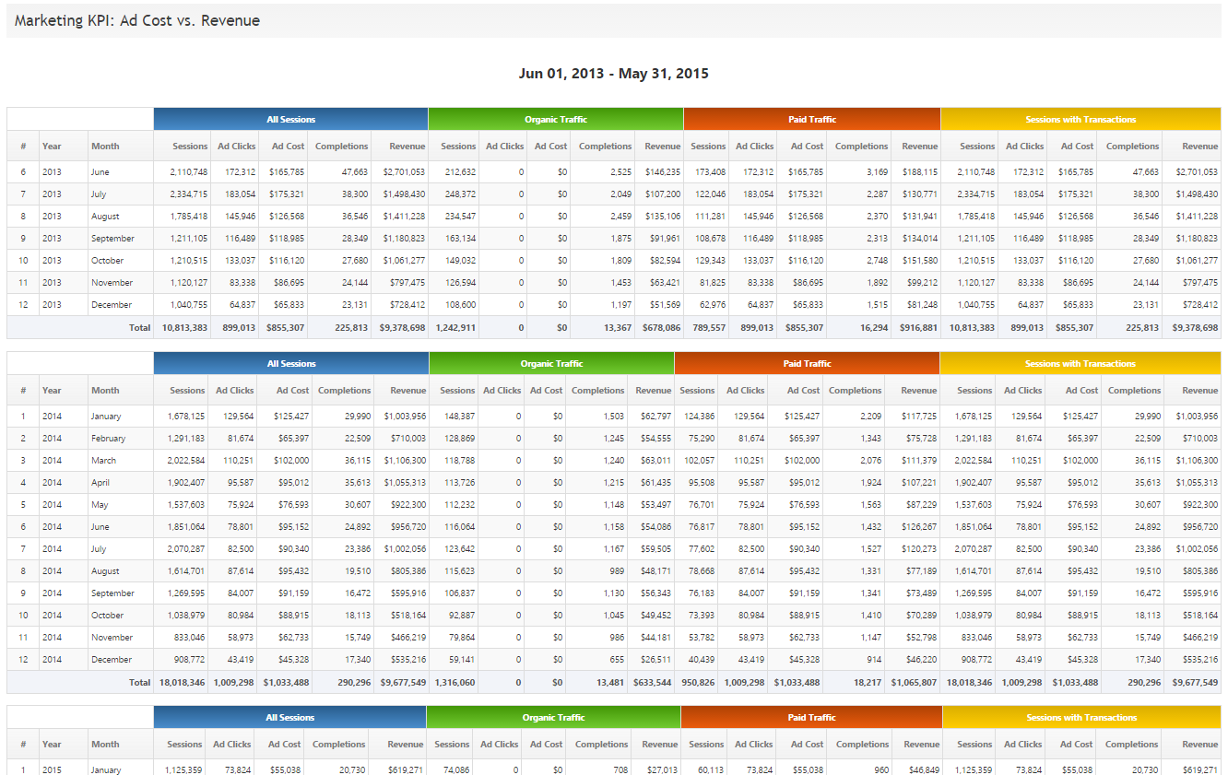Select the September 2013 month cell
The height and width of the screenshot is (775, 1228).
tap(112, 239)
